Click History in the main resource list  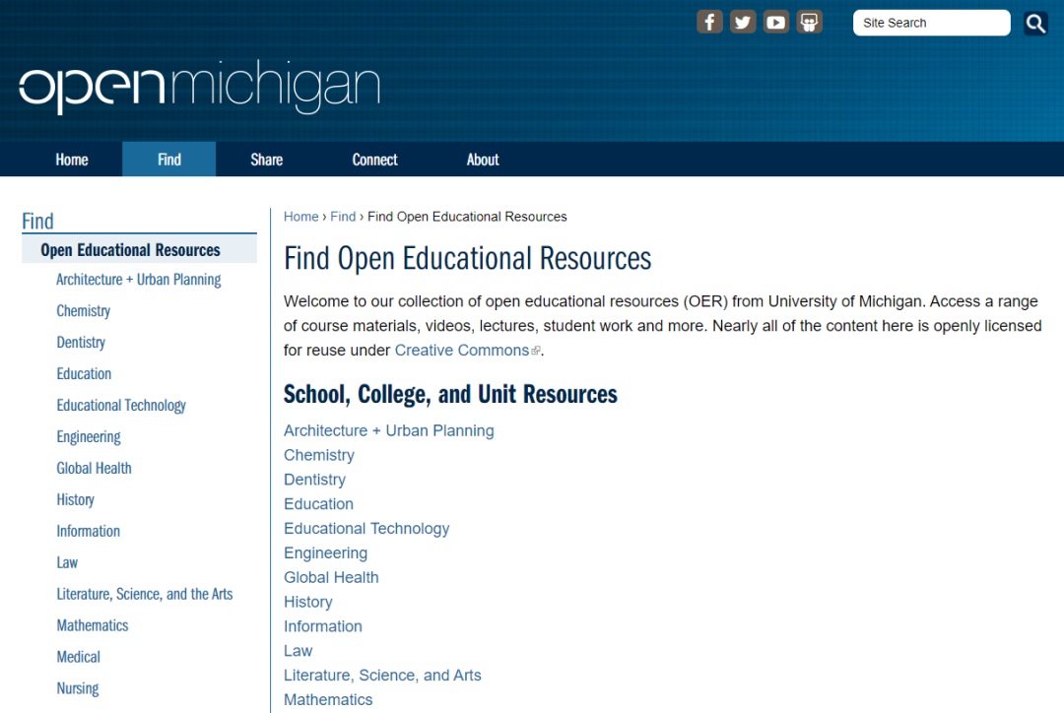pyautogui.click(x=308, y=602)
